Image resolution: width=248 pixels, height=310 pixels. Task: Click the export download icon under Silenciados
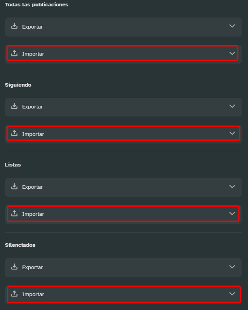click(14, 267)
